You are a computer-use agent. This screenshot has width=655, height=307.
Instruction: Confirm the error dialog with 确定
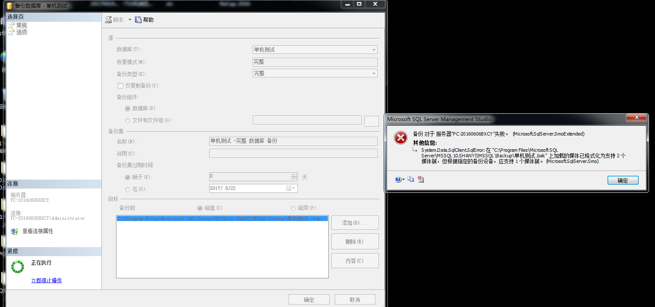pyautogui.click(x=623, y=180)
